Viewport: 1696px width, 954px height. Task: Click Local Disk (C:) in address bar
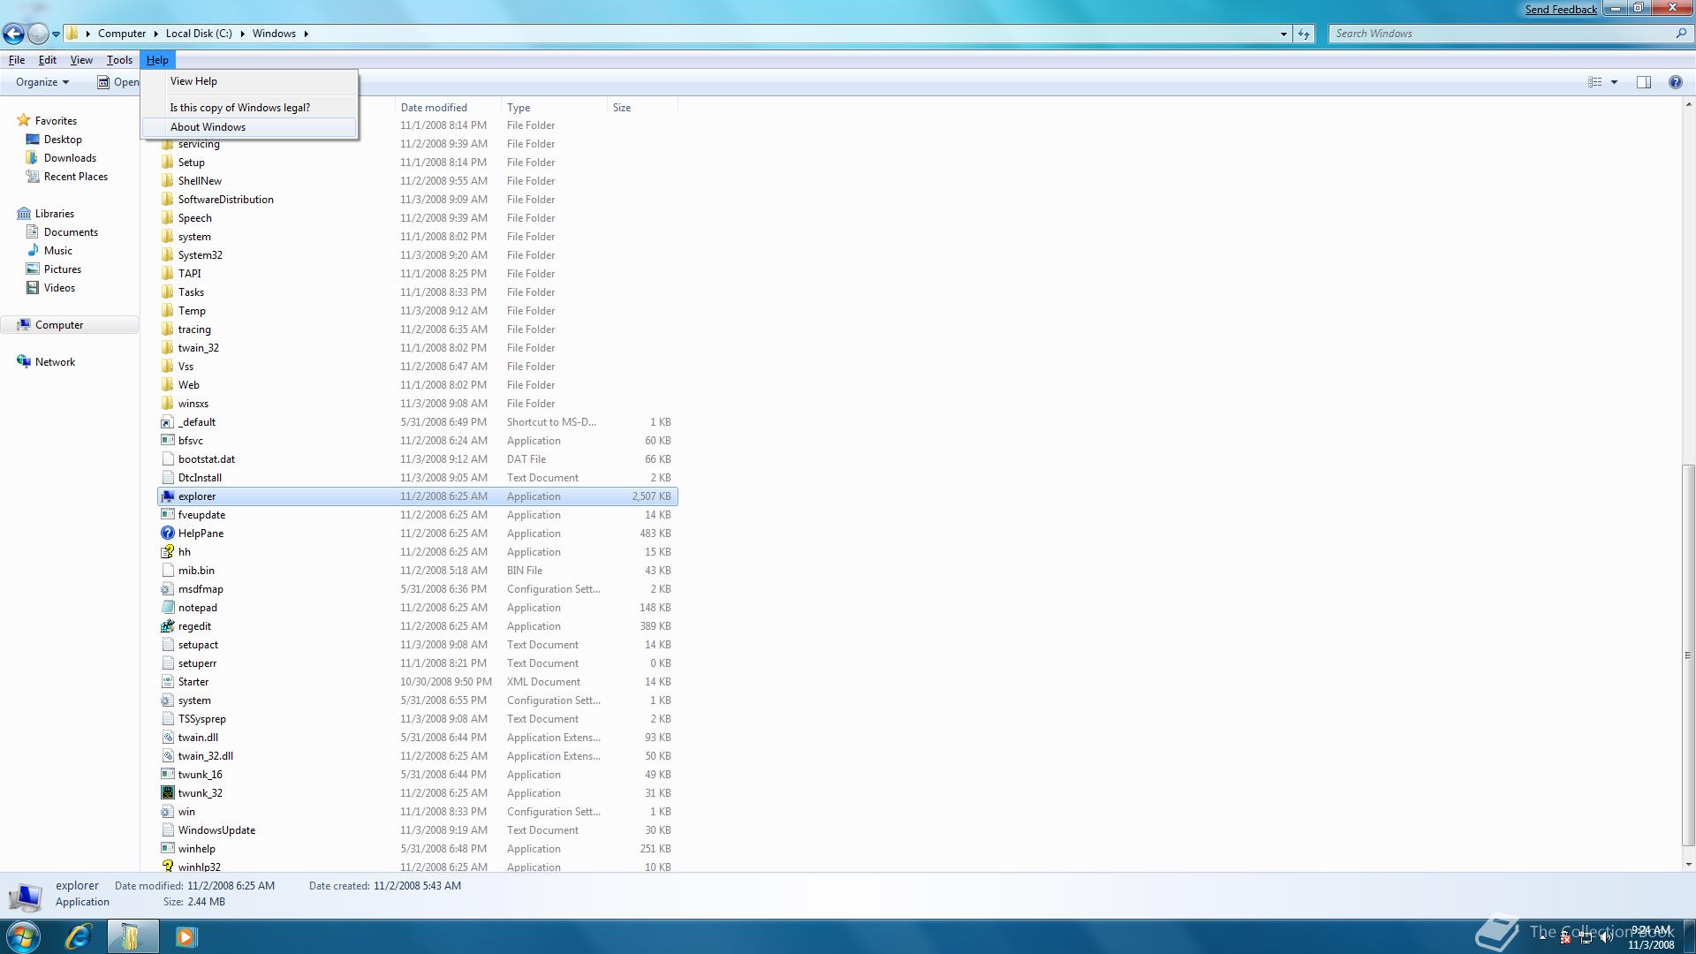[x=199, y=34]
